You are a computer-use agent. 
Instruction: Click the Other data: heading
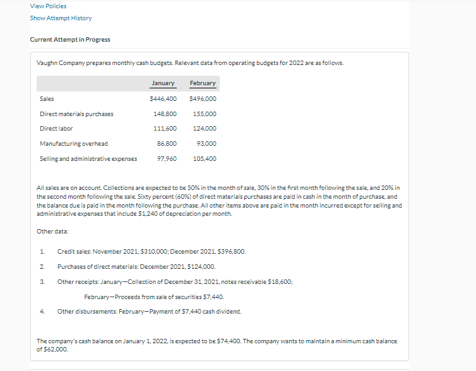point(52,232)
